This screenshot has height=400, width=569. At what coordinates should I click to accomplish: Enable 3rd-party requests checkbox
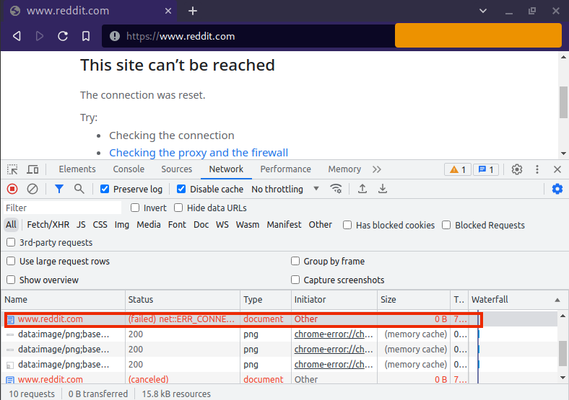tap(11, 242)
